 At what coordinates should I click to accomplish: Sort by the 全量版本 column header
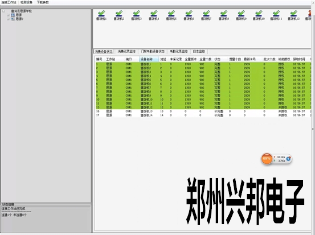191,59
